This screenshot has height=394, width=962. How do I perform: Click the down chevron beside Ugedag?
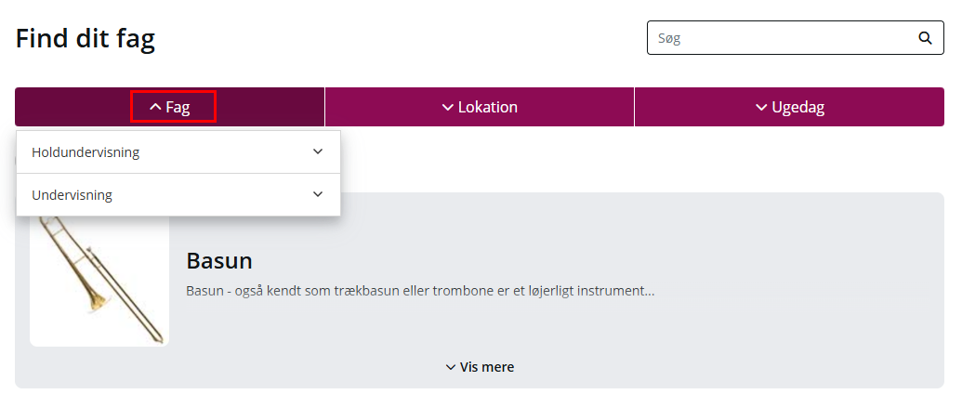click(x=761, y=108)
